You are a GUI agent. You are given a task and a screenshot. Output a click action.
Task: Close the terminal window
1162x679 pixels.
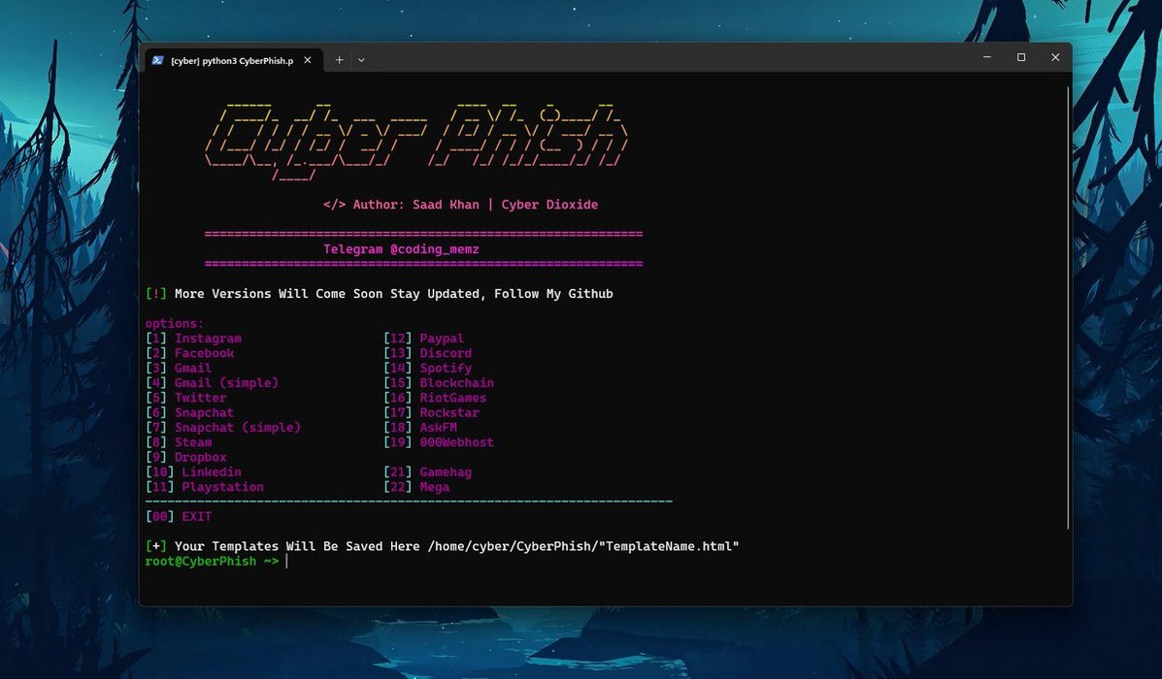(1055, 57)
